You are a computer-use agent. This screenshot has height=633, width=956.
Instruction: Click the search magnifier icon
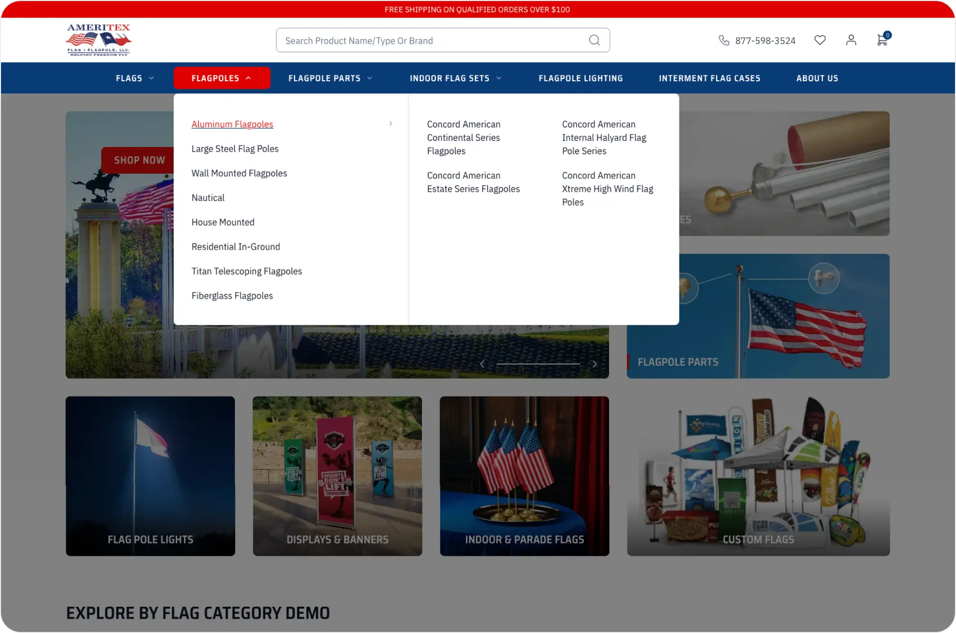coord(594,40)
